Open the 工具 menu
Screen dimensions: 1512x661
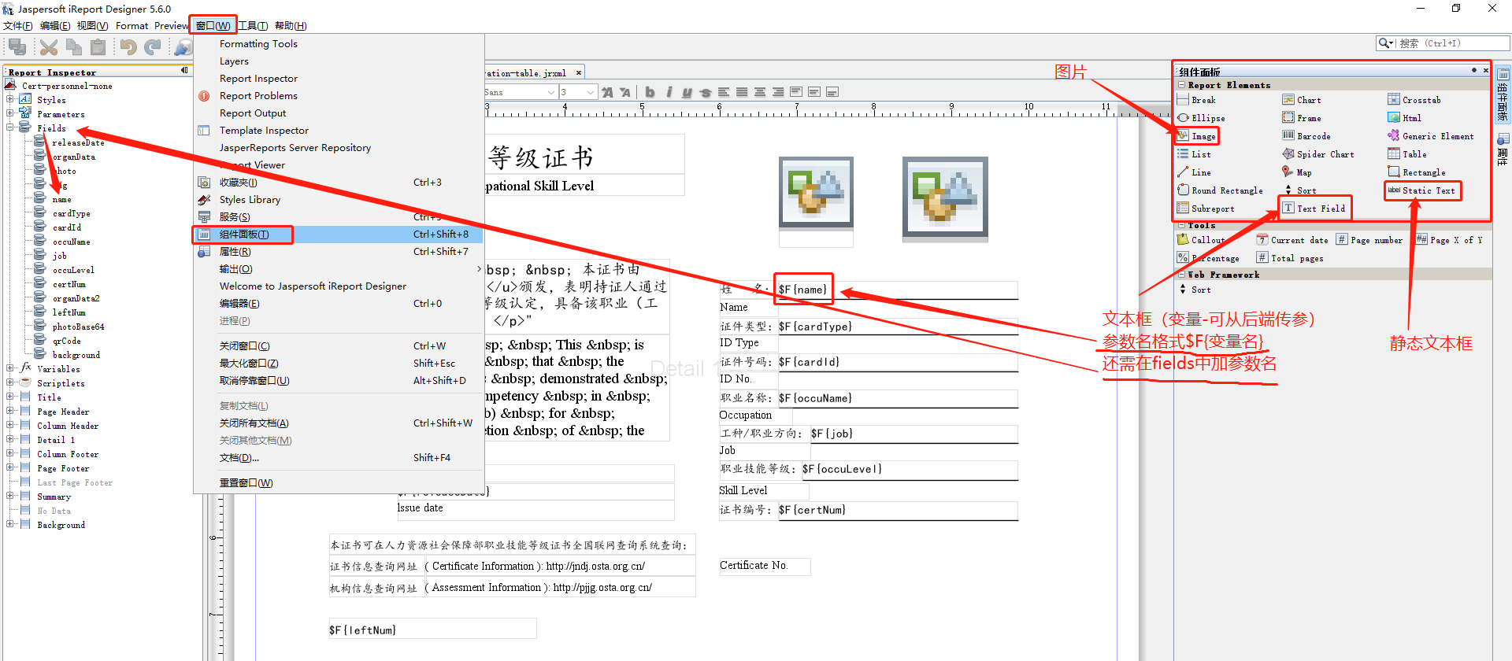click(253, 26)
